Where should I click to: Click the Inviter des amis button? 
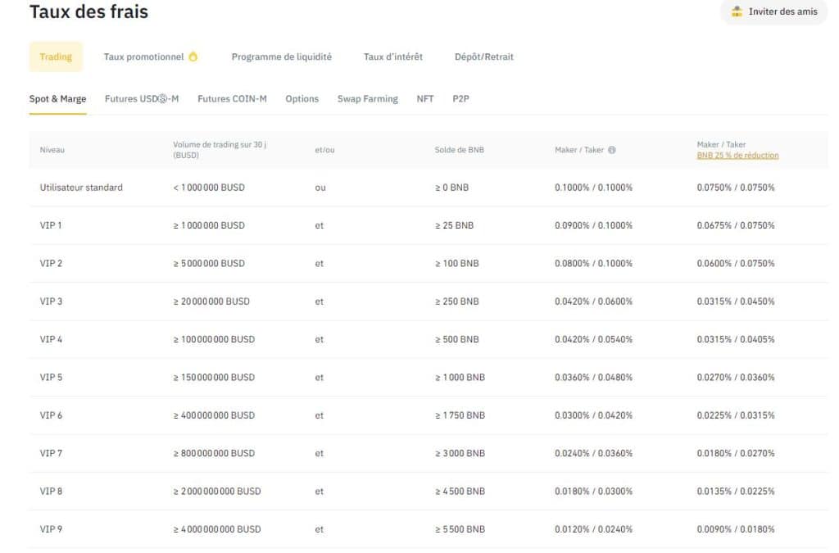pos(773,11)
